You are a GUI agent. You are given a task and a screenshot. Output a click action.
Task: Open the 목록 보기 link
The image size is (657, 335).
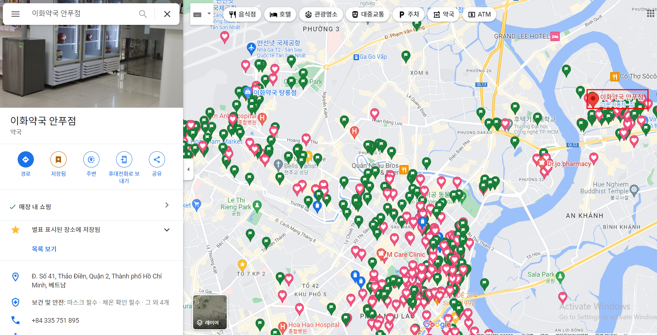[x=44, y=249]
